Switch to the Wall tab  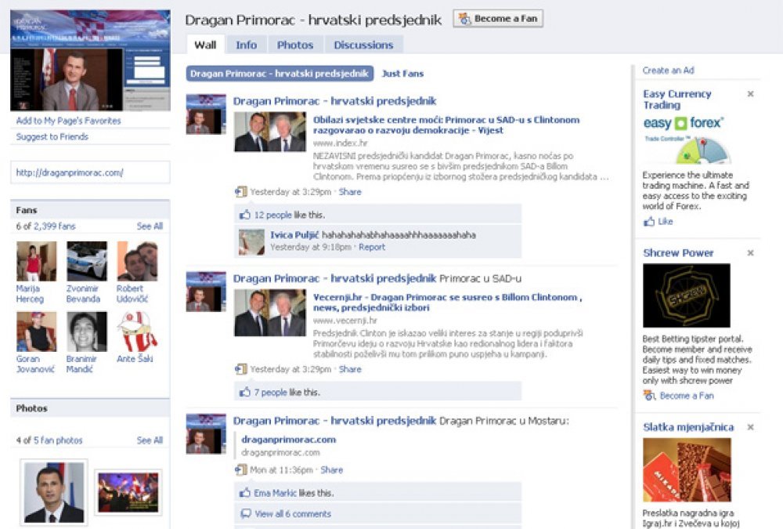click(x=205, y=45)
